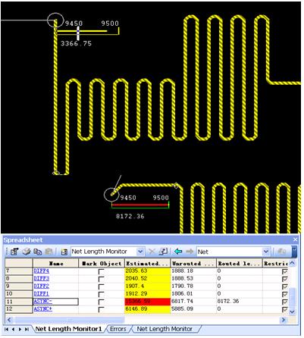
Task: Close the Spreadsheet panel
Action: coord(295,239)
